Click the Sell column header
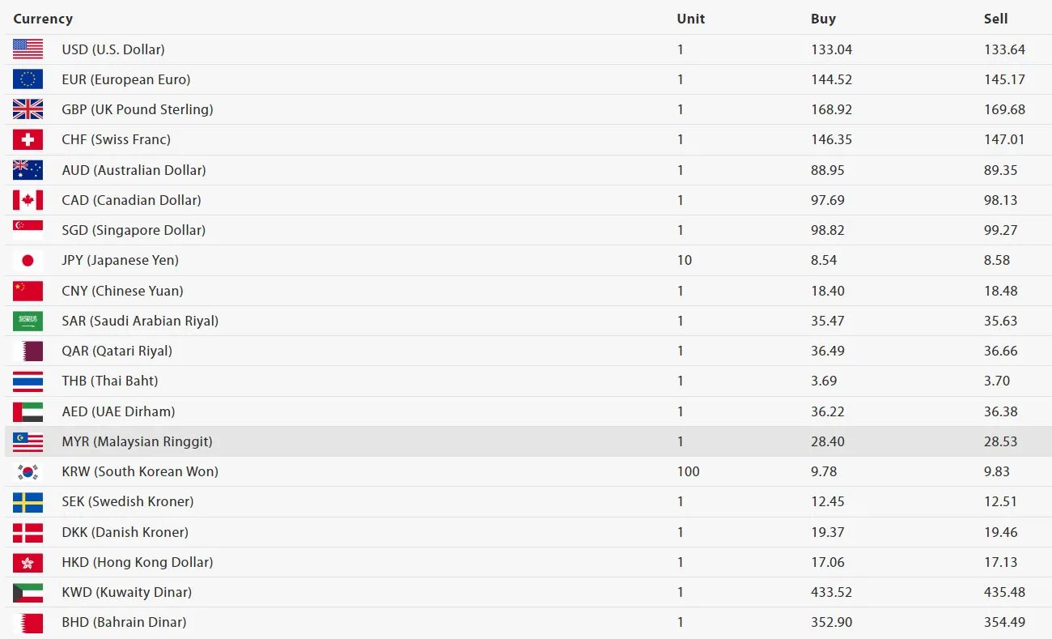This screenshot has width=1052, height=639. tap(995, 19)
